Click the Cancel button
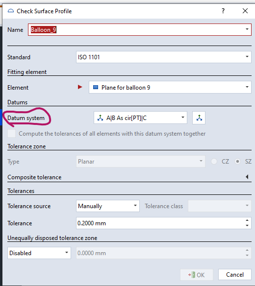255x286 pixels. 235,275
